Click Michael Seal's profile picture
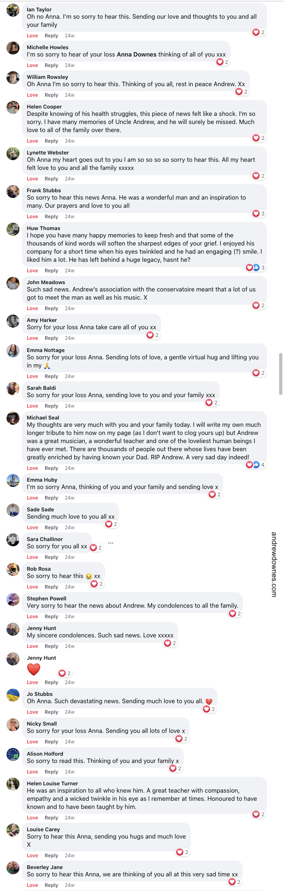Viewport: 284px width, 891px height. [13, 418]
